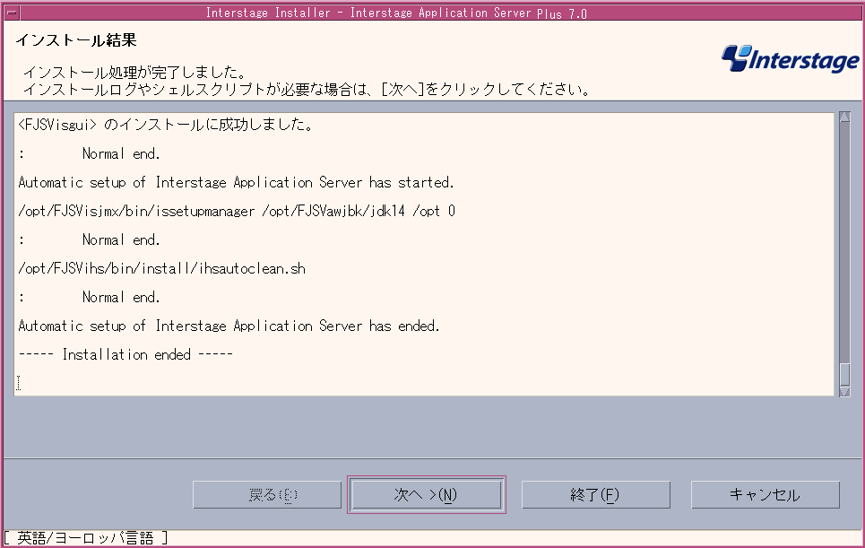Click the log scrollbar up arrow
The image size is (865, 548).
coord(844,117)
